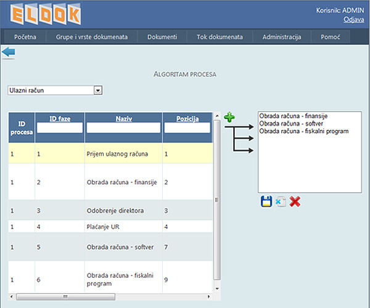Select the Plaćanje UR table row
The height and width of the screenshot is (308, 370).
(x=111, y=226)
